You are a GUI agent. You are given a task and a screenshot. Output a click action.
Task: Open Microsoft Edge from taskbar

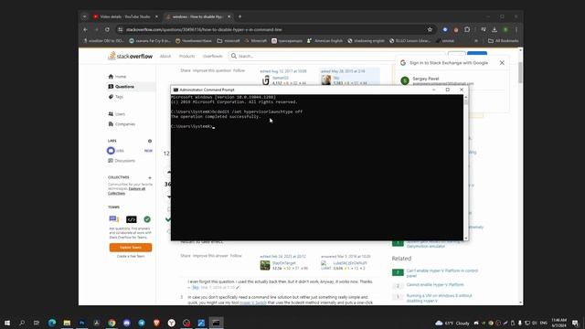click(x=52, y=323)
